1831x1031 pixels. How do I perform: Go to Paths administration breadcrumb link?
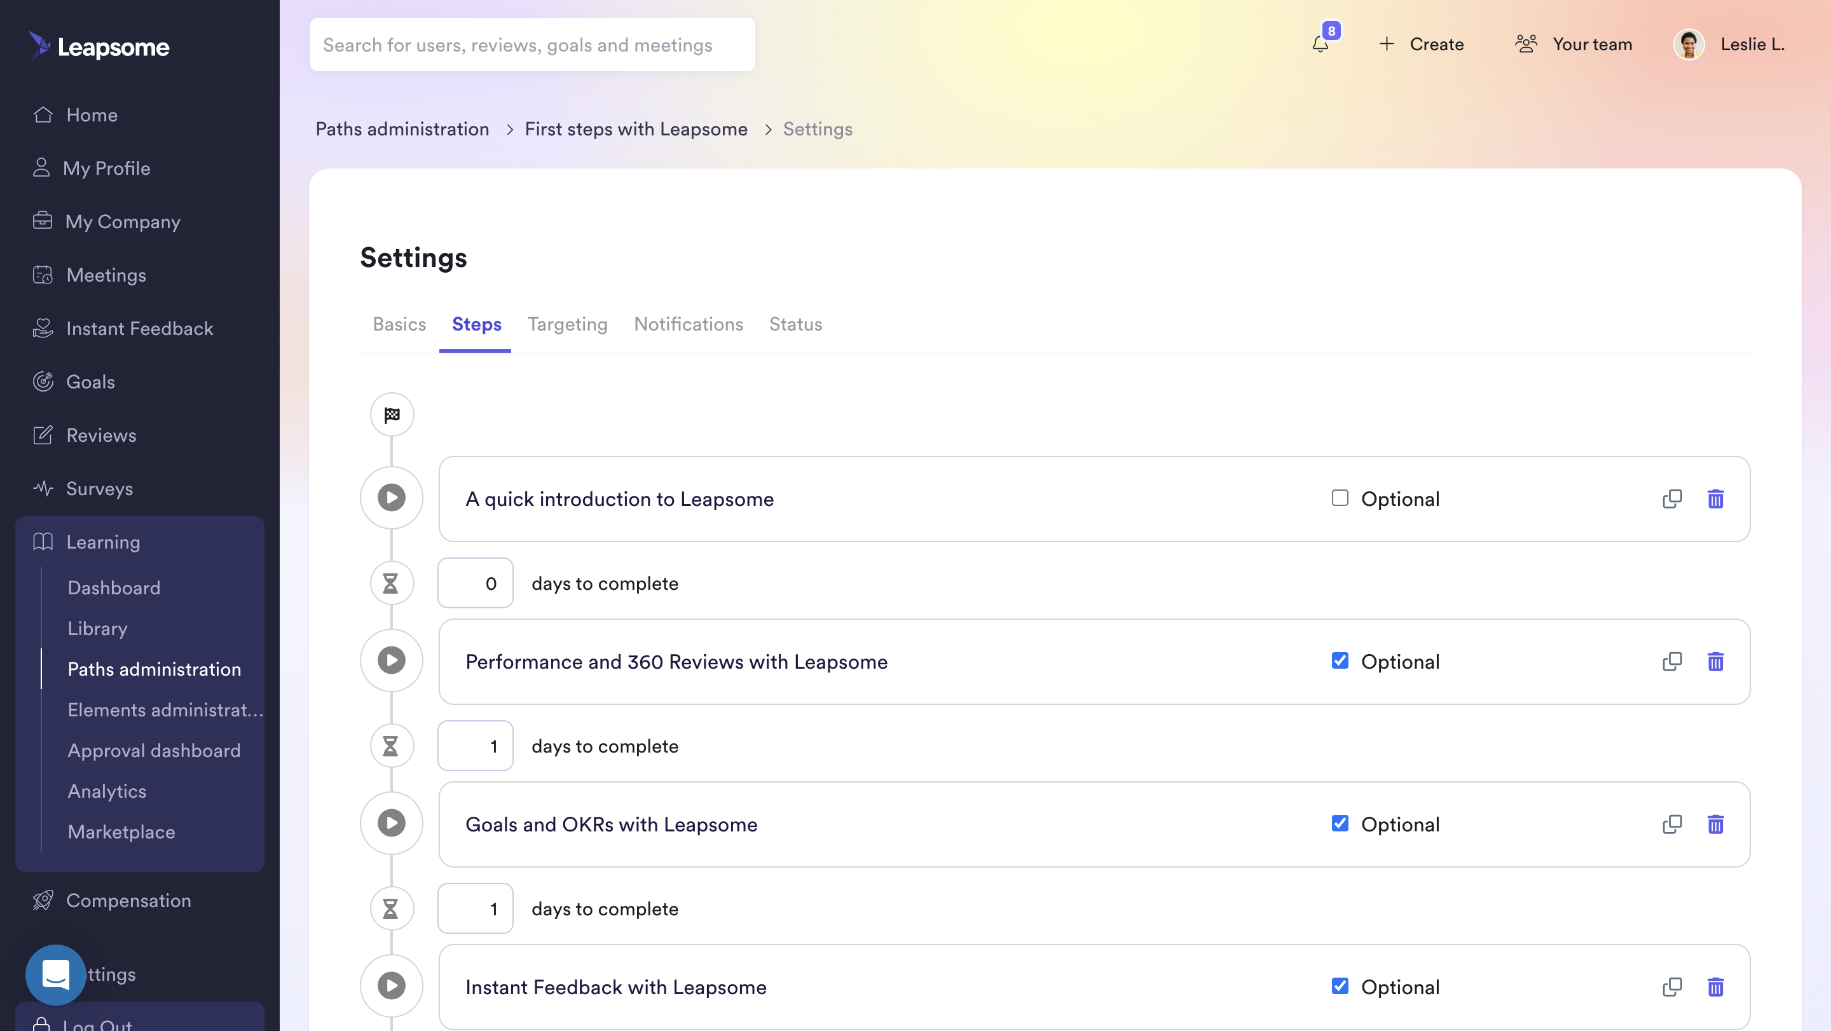(402, 128)
